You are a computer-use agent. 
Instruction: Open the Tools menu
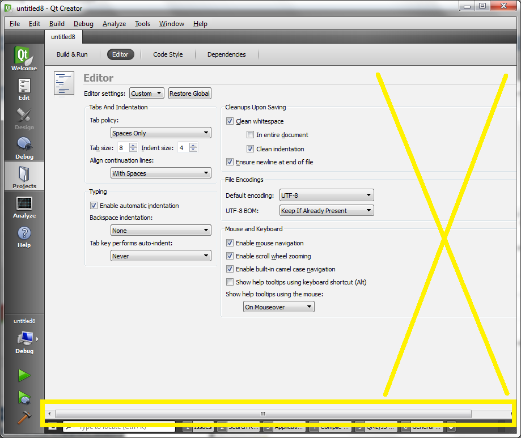tap(142, 24)
